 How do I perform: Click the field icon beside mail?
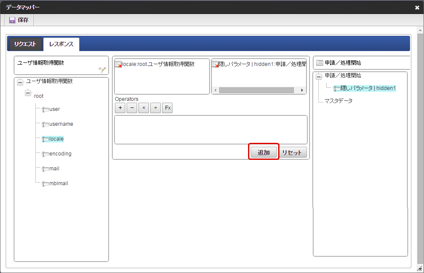pyautogui.click(x=45, y=169)
